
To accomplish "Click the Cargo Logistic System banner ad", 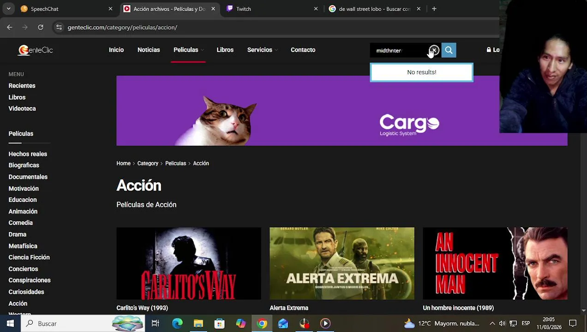I will point(342,111).
